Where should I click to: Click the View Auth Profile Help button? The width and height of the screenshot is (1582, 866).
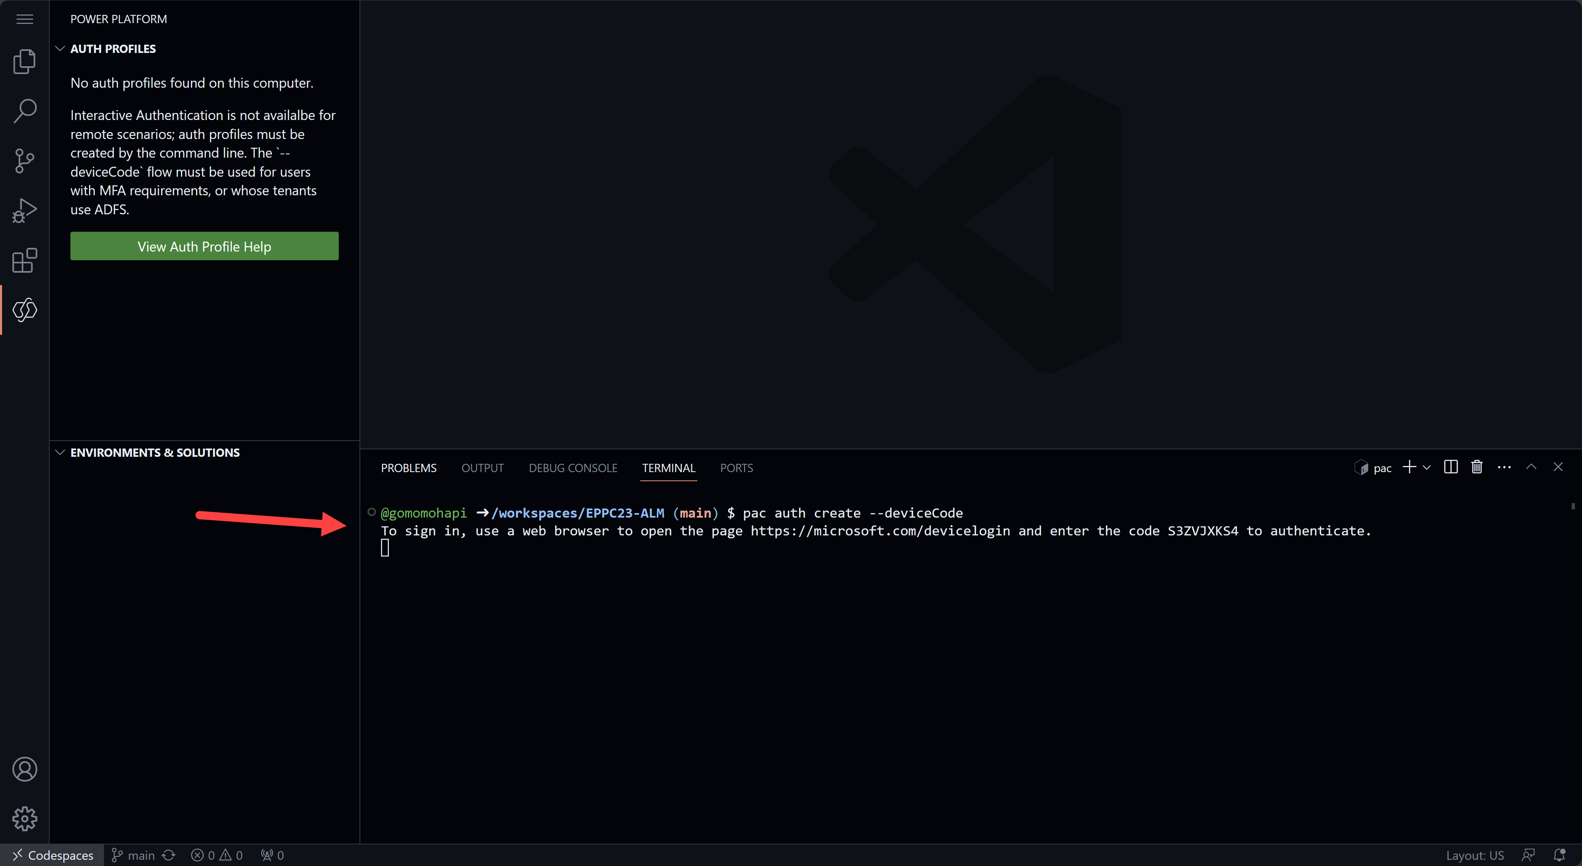[204, 246]
